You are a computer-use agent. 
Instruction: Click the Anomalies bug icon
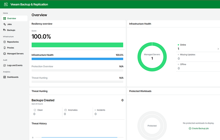[x=65, y=110]
